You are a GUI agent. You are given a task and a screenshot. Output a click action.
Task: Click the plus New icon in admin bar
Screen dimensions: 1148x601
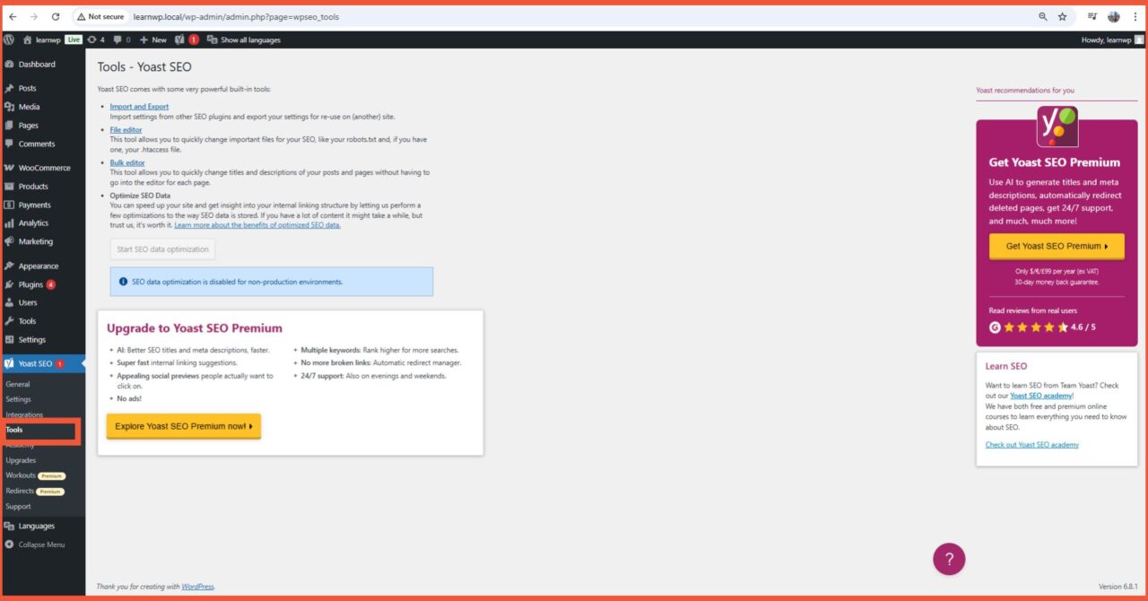pyautogui.click(x=143, y=39)
